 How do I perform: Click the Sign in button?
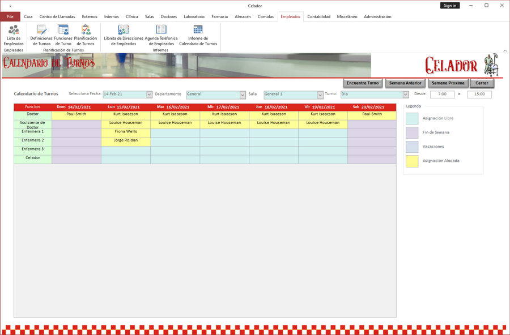[x=450, y=5]
